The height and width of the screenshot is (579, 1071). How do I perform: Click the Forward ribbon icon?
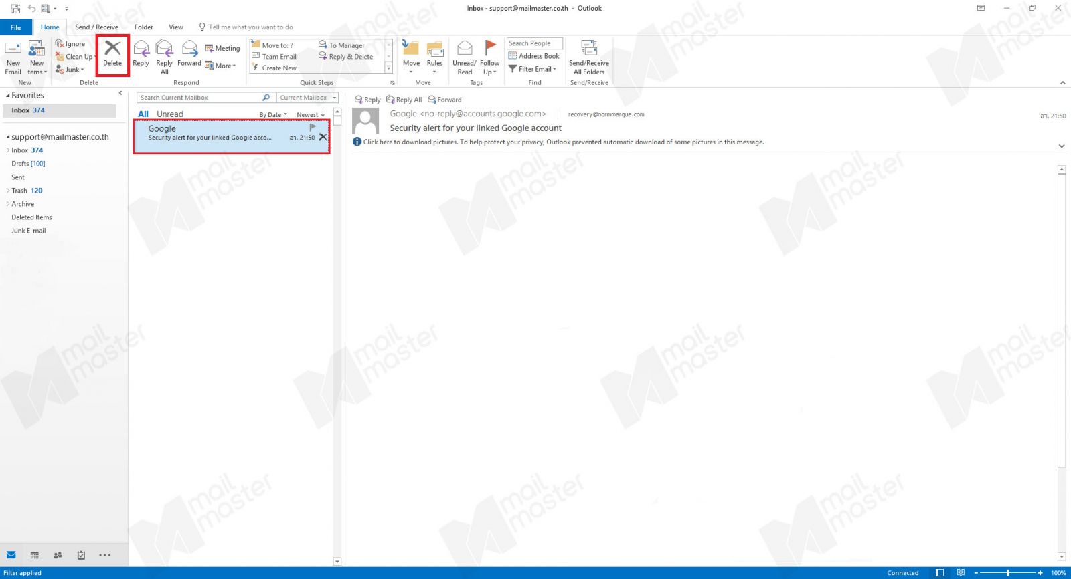point(189,53)
